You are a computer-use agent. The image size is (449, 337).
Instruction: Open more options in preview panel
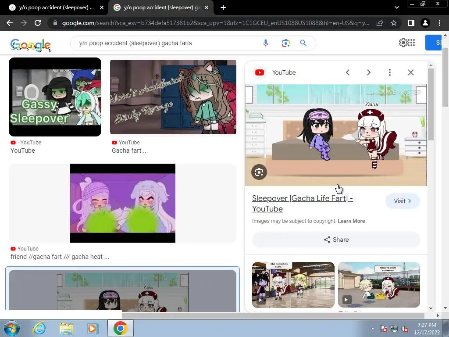coord(389,72)
